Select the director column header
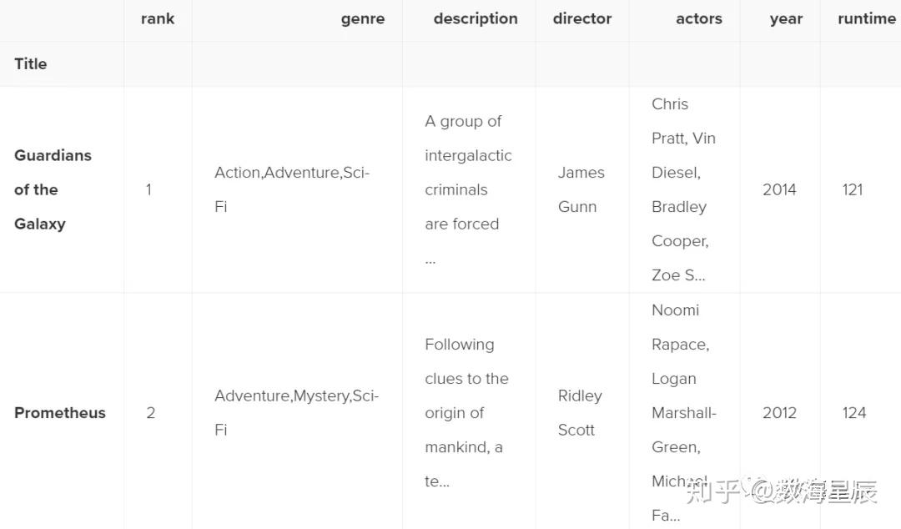This screenshot has height=529, width=901. tap(582, 19)
